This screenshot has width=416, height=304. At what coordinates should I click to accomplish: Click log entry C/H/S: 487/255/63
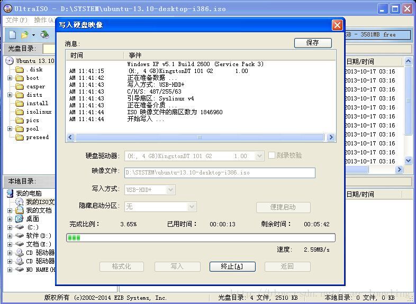coord(154,91)
